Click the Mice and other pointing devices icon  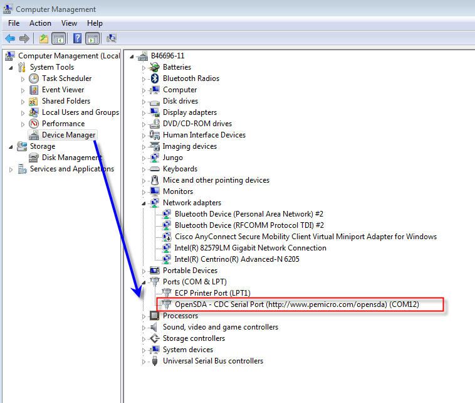click(x=155, y=180)
